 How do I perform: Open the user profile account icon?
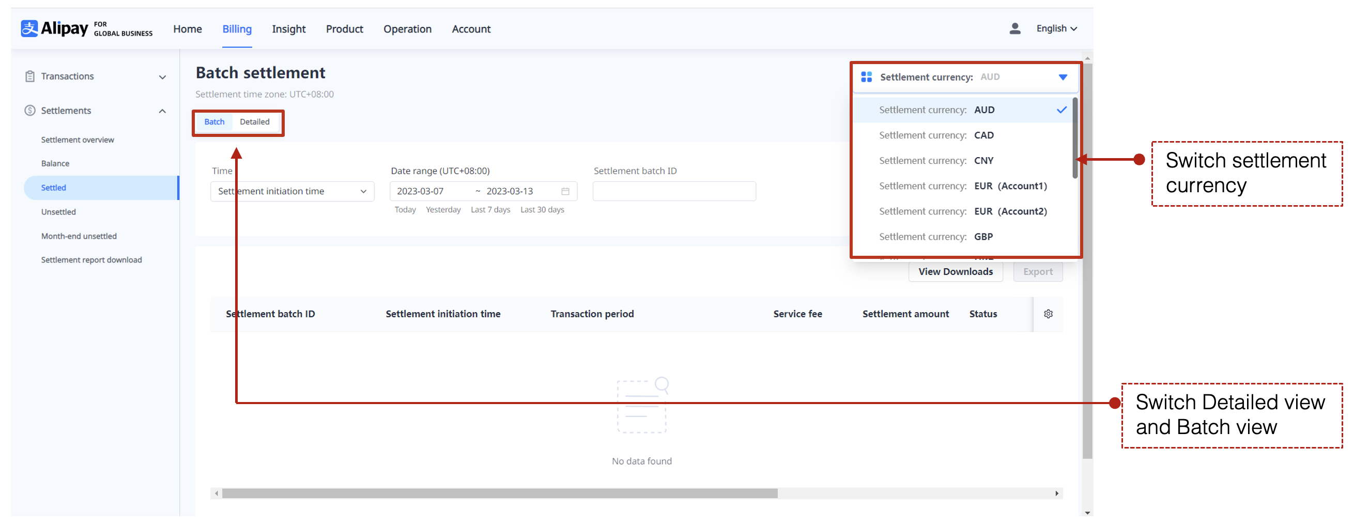[1014, 28]
